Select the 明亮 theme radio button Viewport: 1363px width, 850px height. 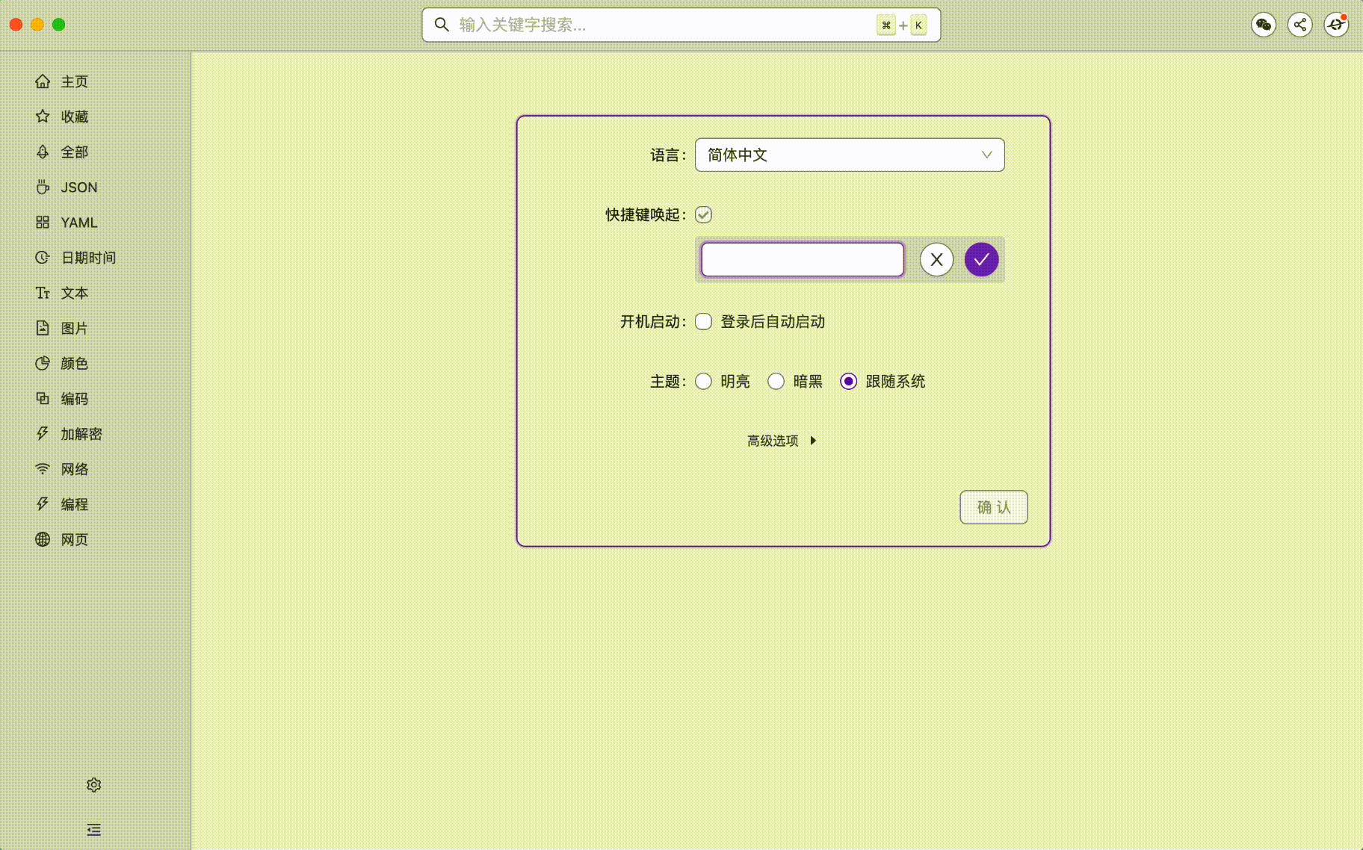pyautogui.click(x=703, y=382)
